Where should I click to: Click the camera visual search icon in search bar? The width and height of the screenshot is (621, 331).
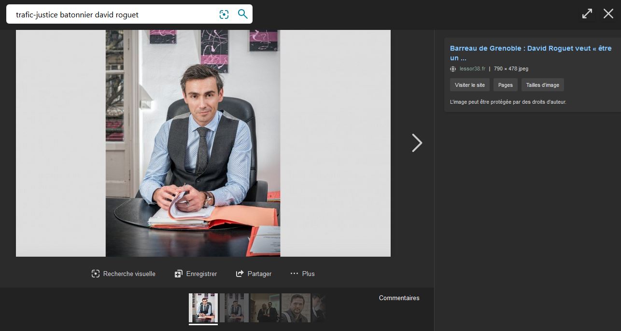(x=224, y=14)
